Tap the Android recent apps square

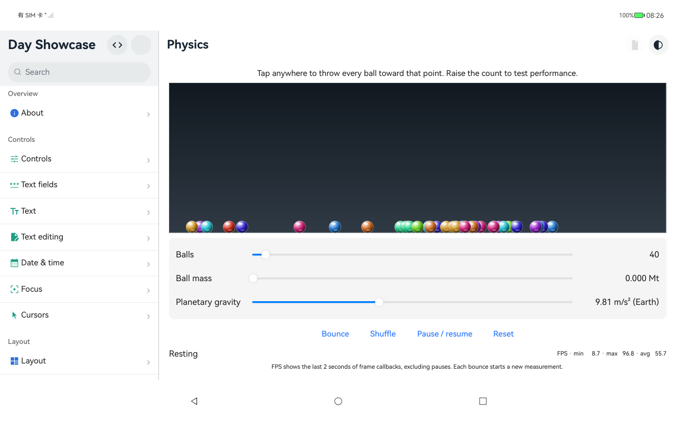483,401
